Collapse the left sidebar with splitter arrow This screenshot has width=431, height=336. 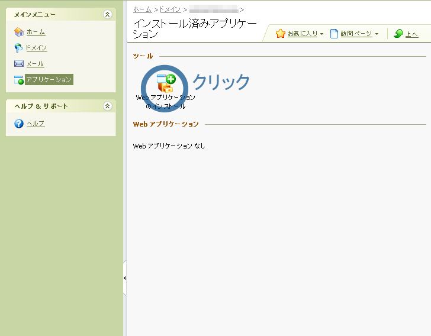point(125,278)
